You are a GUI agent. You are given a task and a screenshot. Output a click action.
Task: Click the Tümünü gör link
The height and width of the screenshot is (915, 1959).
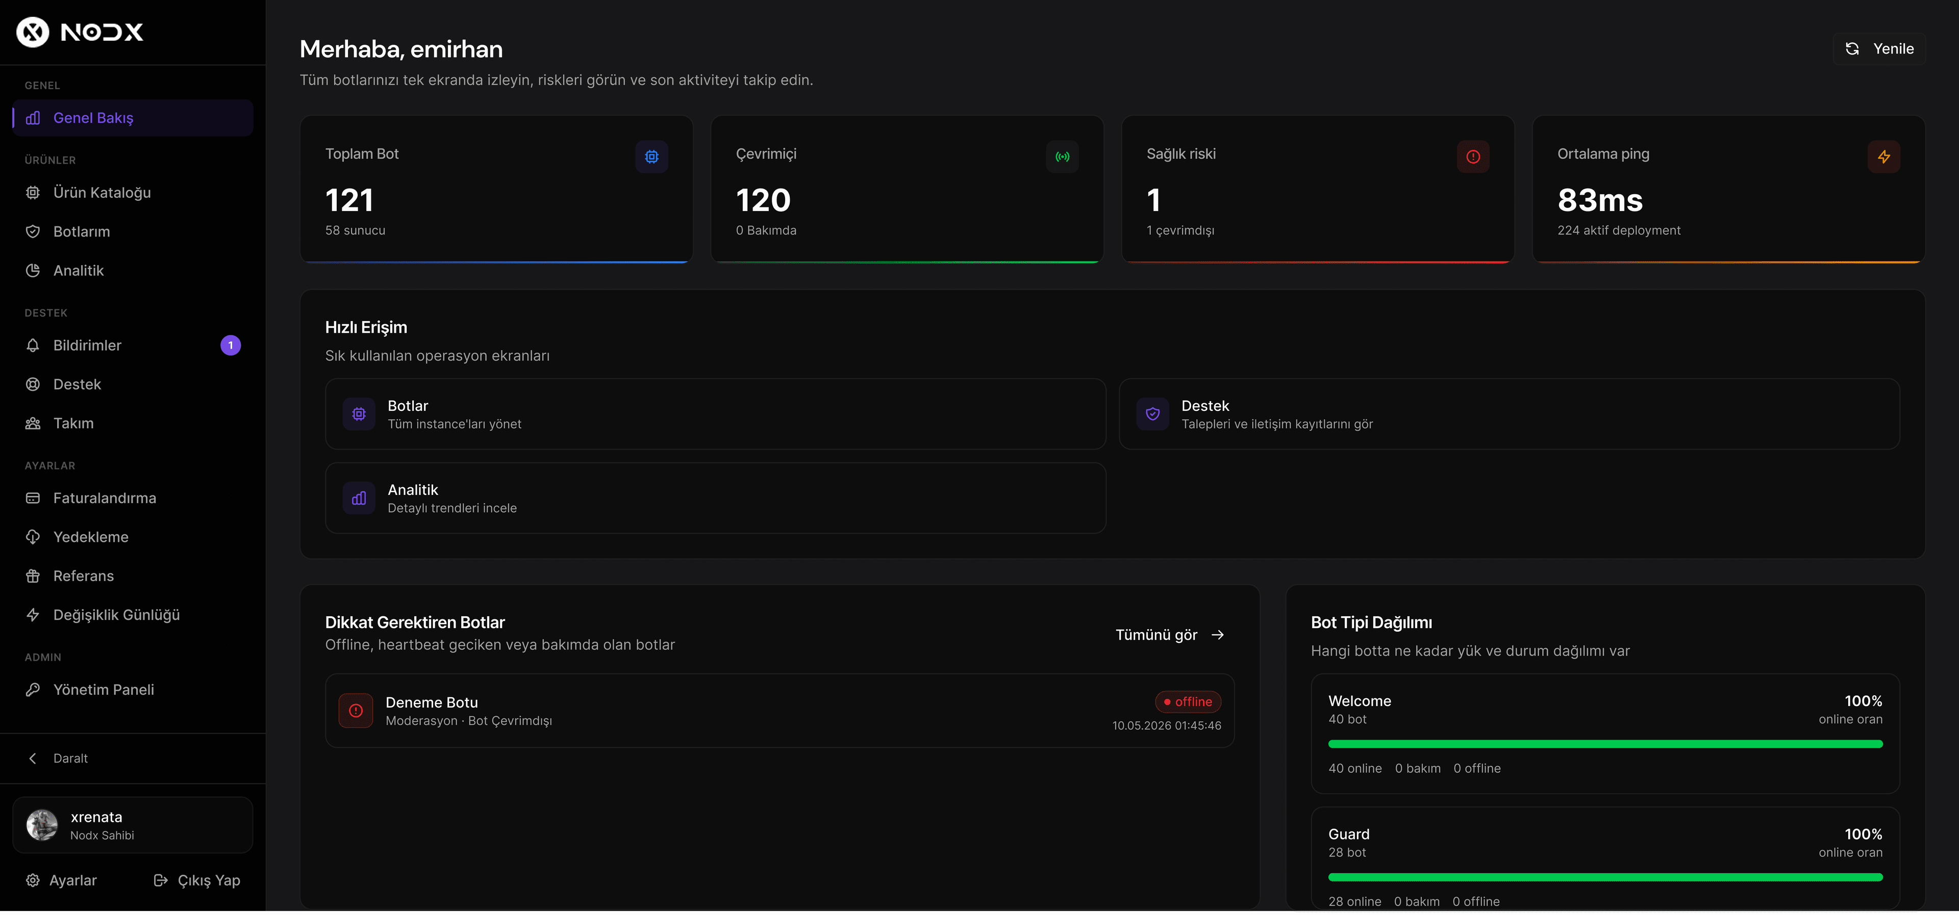coord(1170,635)
